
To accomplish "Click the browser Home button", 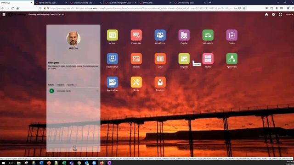I will [x=17, y=8].
